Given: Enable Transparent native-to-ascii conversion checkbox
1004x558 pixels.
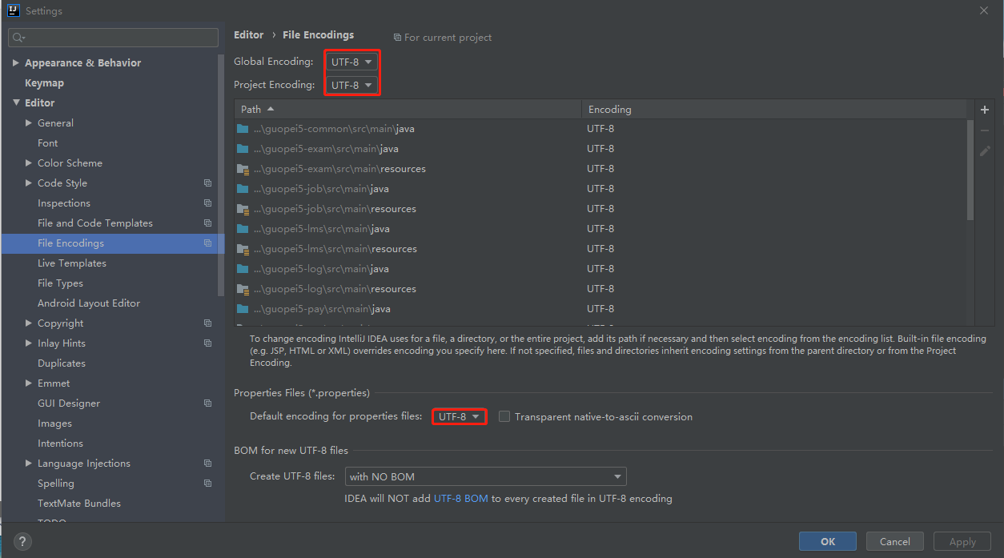Looking at the screenshot, I should tap(504, 416).
